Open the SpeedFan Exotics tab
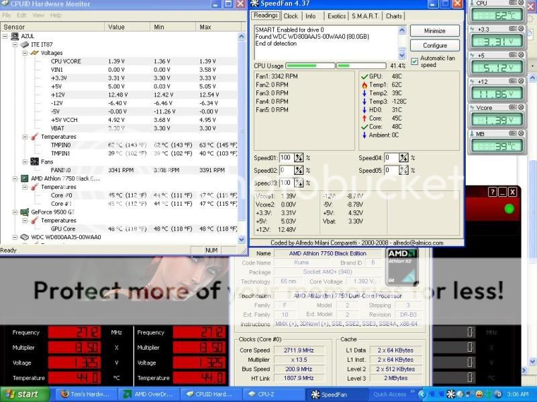 336,16
